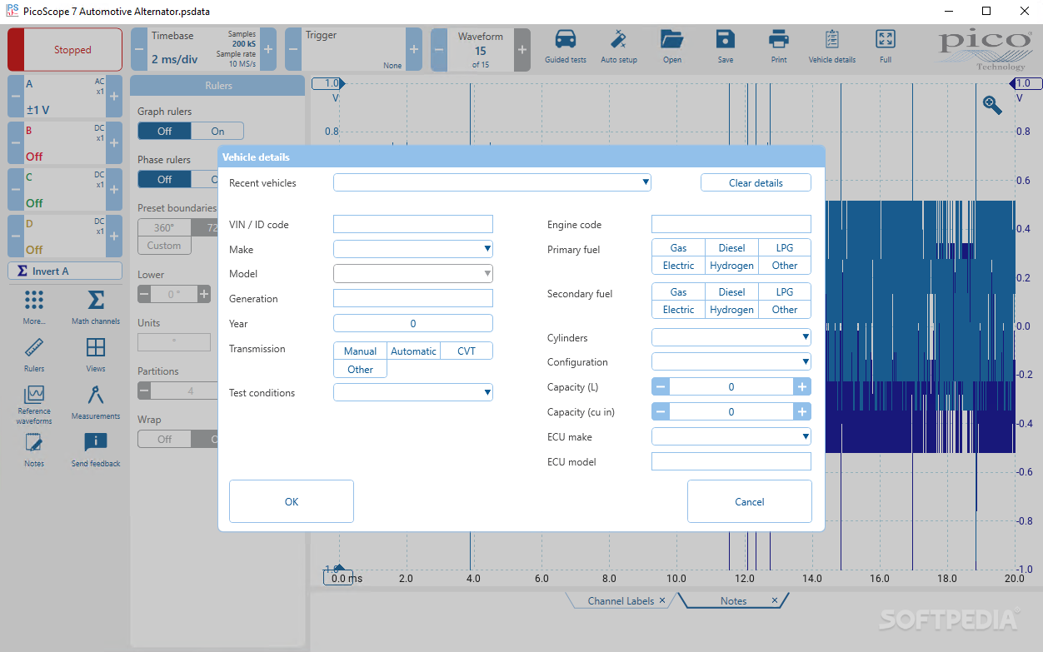Click the Clear details button
The width and height of the screenshot is (1043, 652).
[756, 182]
